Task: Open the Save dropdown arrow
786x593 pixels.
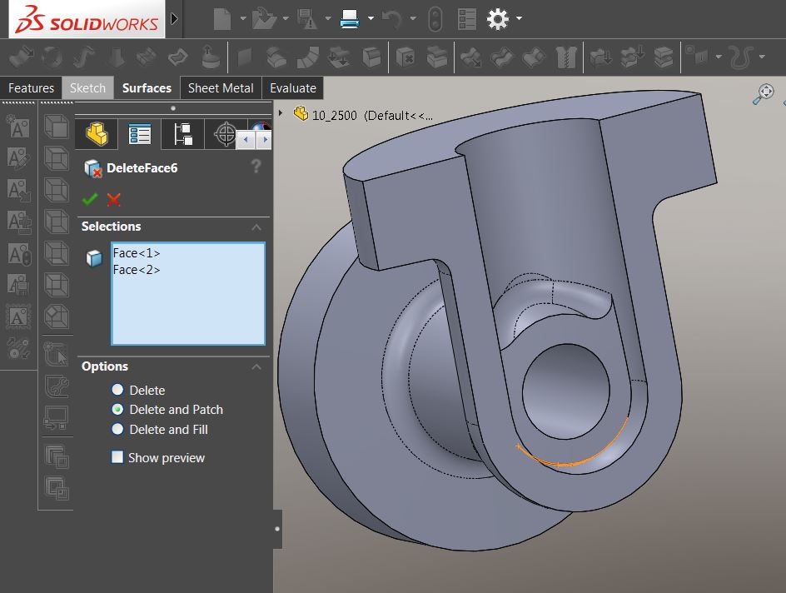Action: [x=328, y=18]
